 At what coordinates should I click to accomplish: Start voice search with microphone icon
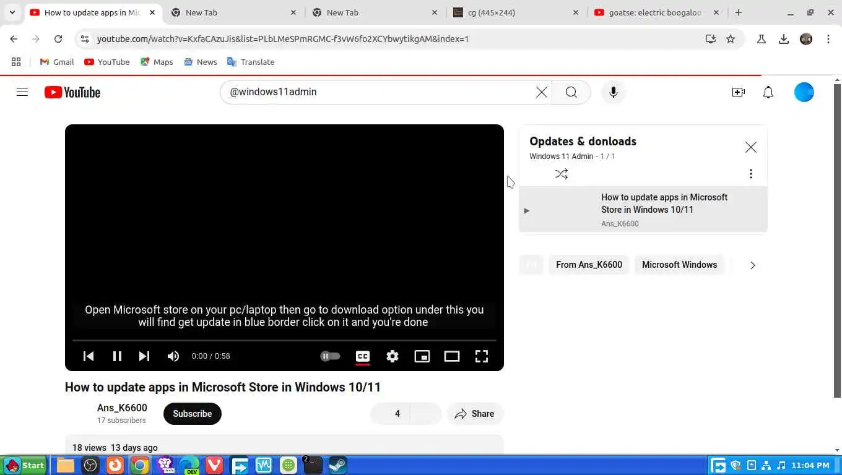pos(613,92)
